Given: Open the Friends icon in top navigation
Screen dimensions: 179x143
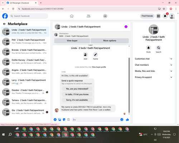Looking at the screenshot, I should (88, 16).
